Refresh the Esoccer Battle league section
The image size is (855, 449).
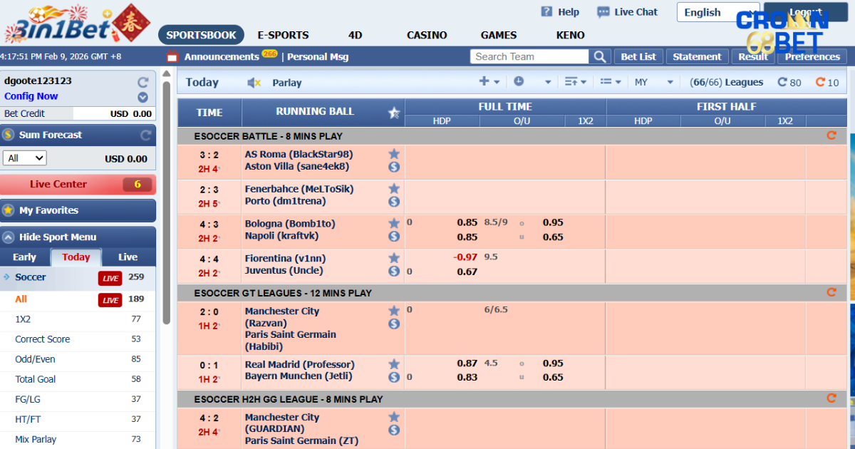[x=831, y=135]
